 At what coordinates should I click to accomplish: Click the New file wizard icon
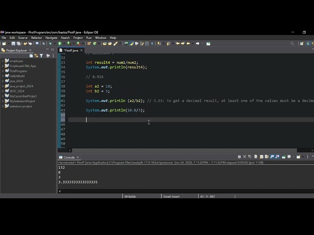click(4, 44)
